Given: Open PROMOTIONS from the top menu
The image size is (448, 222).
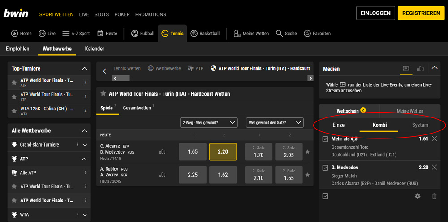Looking at the screenshot, I should pos(151,14).
